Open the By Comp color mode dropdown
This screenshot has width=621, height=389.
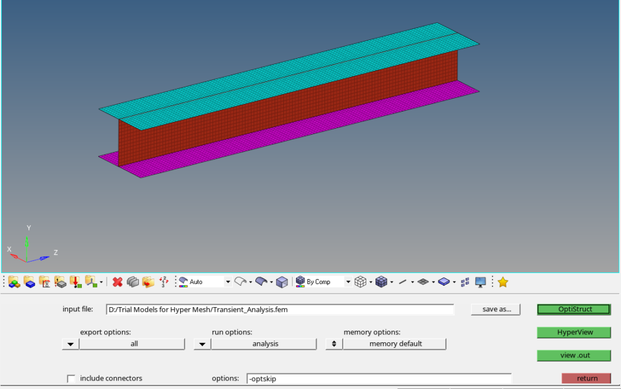click(x=348, y=282)
